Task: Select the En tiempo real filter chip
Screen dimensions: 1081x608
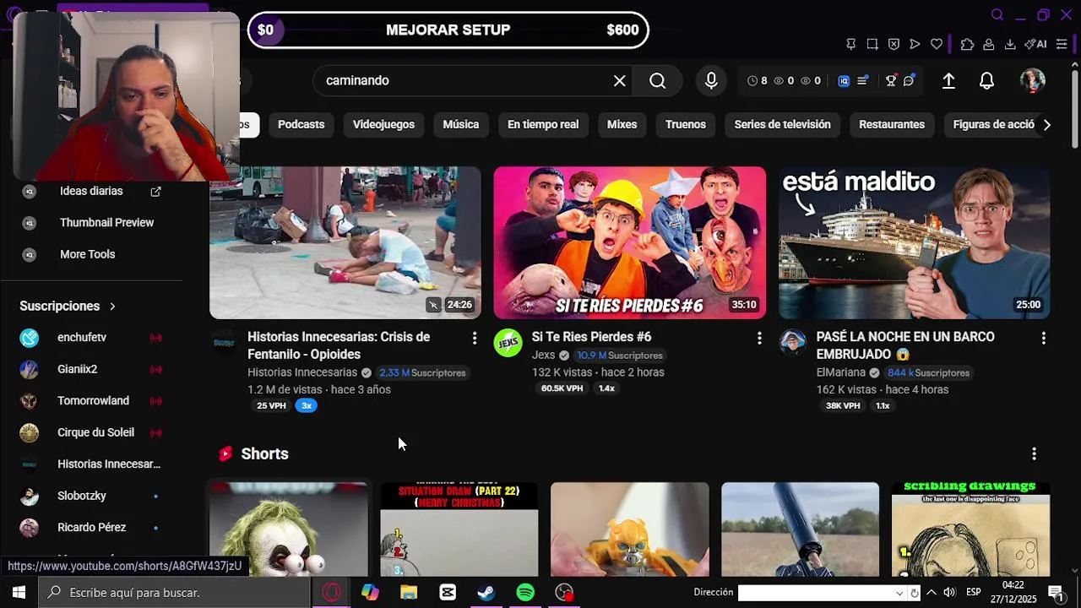Action: point(543,125)
